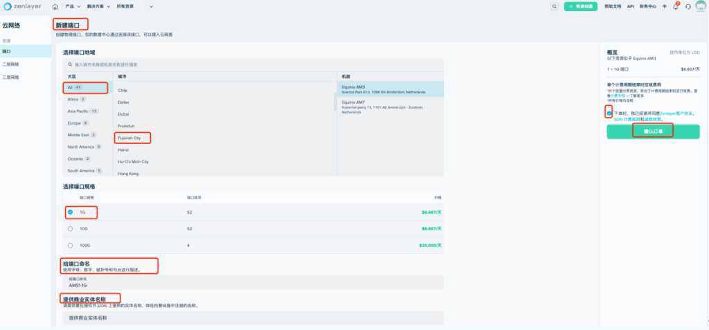Click the language switch icon 中

[x=665, y=6]
